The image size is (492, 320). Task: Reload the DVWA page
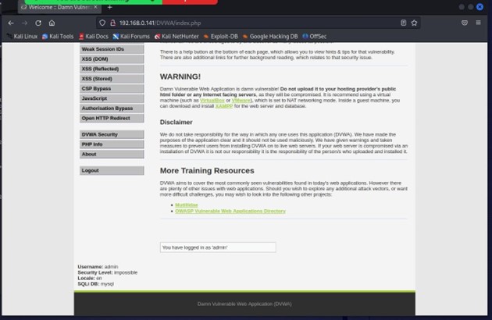[x=38, y=23]
